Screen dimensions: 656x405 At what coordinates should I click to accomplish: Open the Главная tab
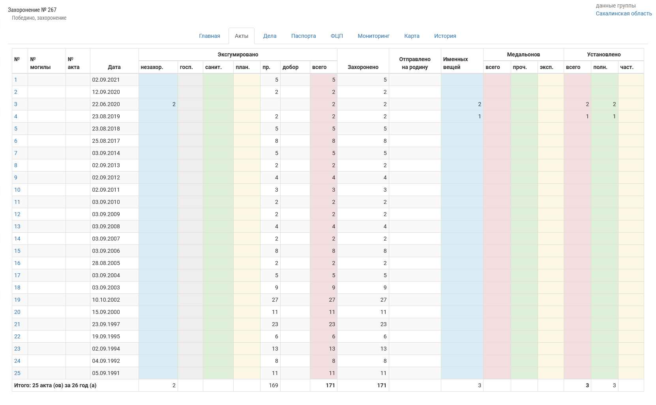pos(209,36)
